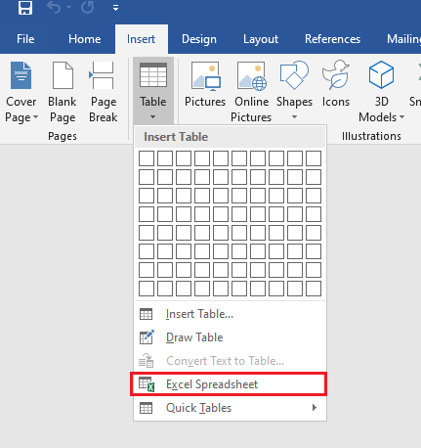Screen dimensions: 421x448
Task: Click the Undo arrow icon
Action: [x=54, y=8]
